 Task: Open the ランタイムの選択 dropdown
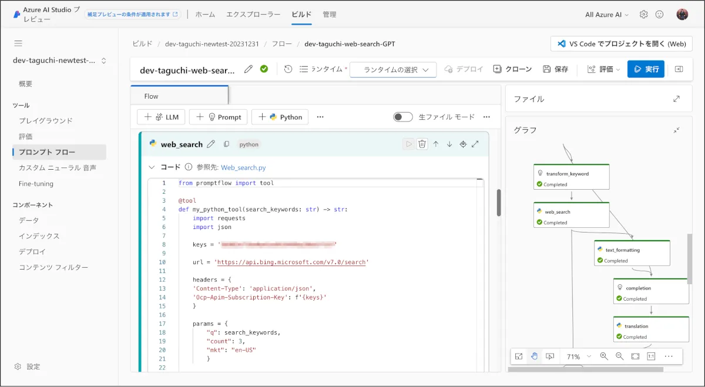393,69
